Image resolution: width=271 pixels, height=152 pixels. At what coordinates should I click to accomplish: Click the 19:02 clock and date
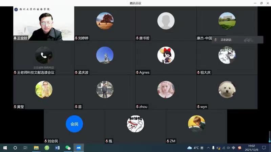(251, 148)
